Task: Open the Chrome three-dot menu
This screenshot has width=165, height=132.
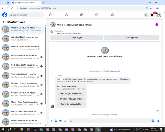Action: coord(162,8)
